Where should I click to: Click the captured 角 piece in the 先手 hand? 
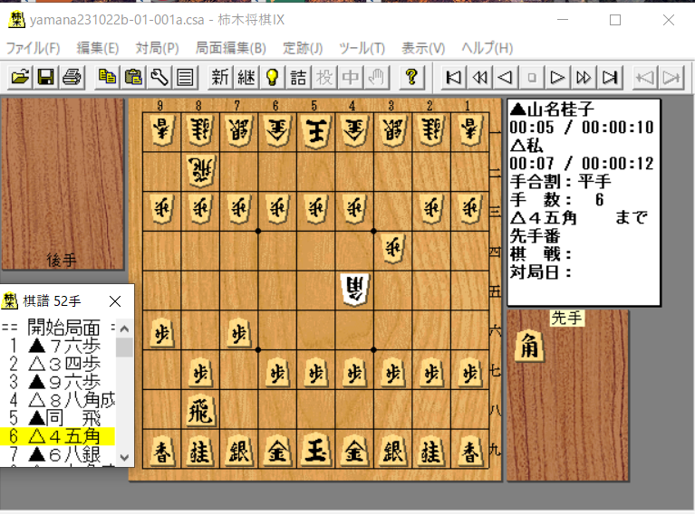[529, 347]
